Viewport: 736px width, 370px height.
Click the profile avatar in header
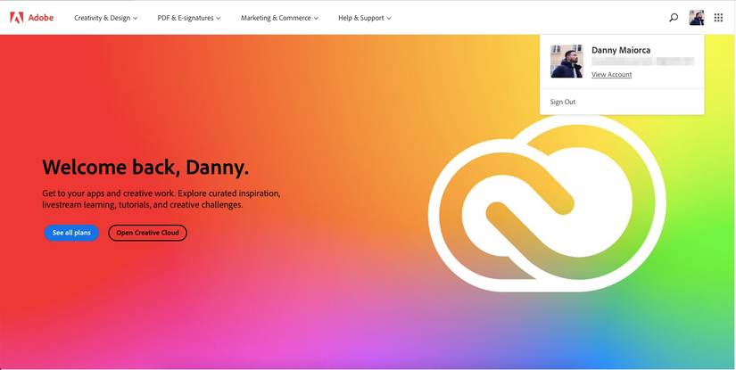[697, 18]
